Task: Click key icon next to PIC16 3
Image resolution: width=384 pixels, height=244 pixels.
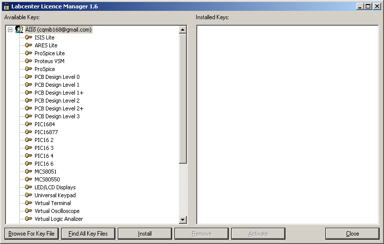Action: pyautogui.click(x=29, y=148)
